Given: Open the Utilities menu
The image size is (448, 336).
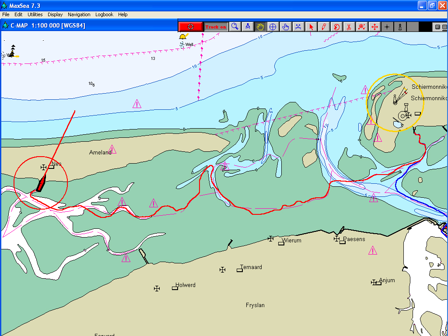Looking at the screenshot, I should (35, 14).
